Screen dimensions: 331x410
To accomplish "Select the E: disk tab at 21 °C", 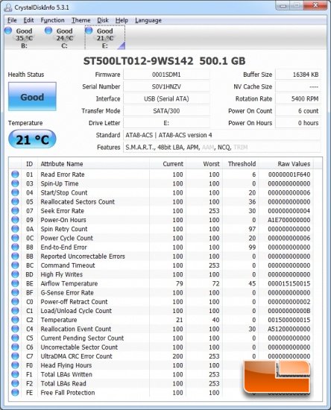I will click(x=105, y=38).
